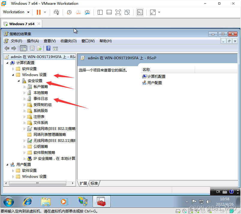Open the snapshot manager icon
The image size is (241, 214).
point(87,12)
